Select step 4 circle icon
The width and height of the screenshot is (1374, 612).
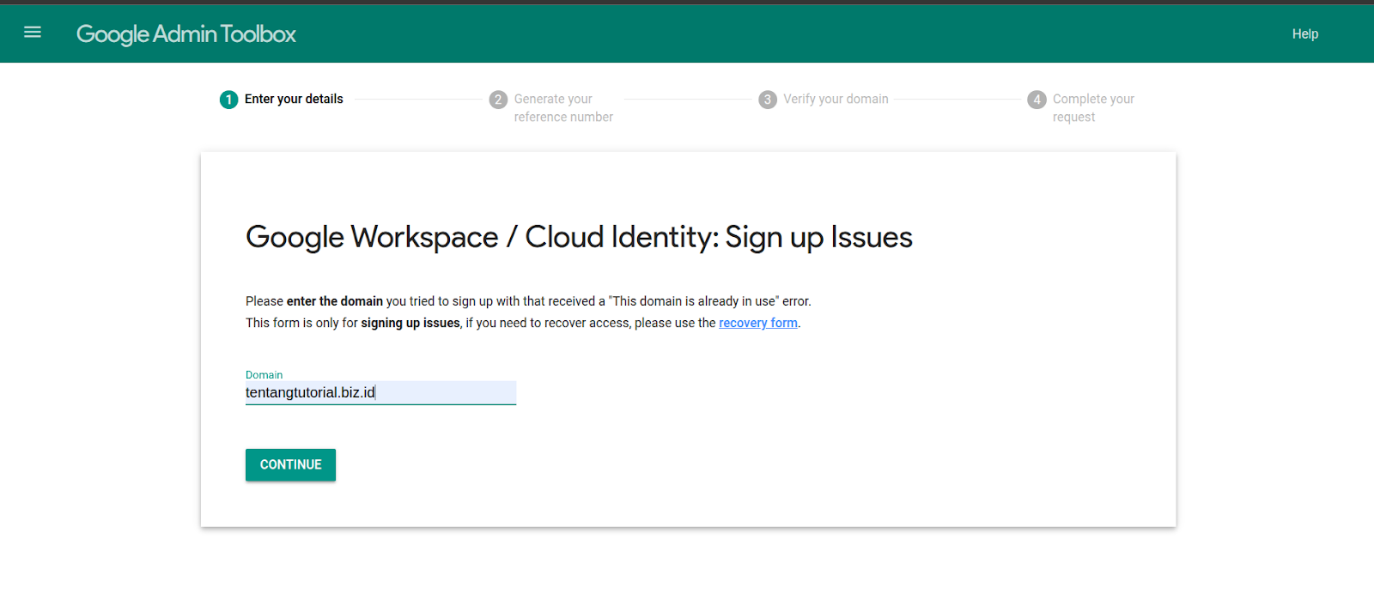1037,100
